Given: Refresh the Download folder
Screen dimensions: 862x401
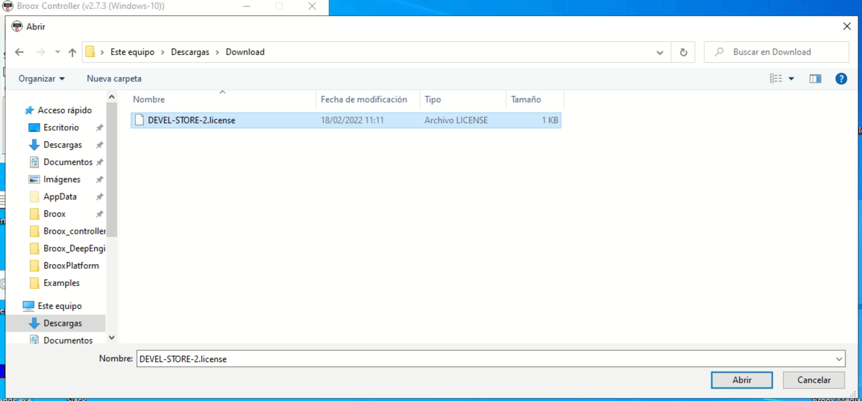Looking at the screenshot, I should [683, 52].
